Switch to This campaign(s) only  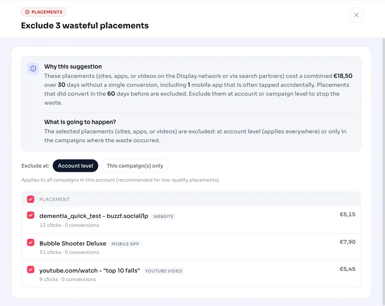click(135, 165)
